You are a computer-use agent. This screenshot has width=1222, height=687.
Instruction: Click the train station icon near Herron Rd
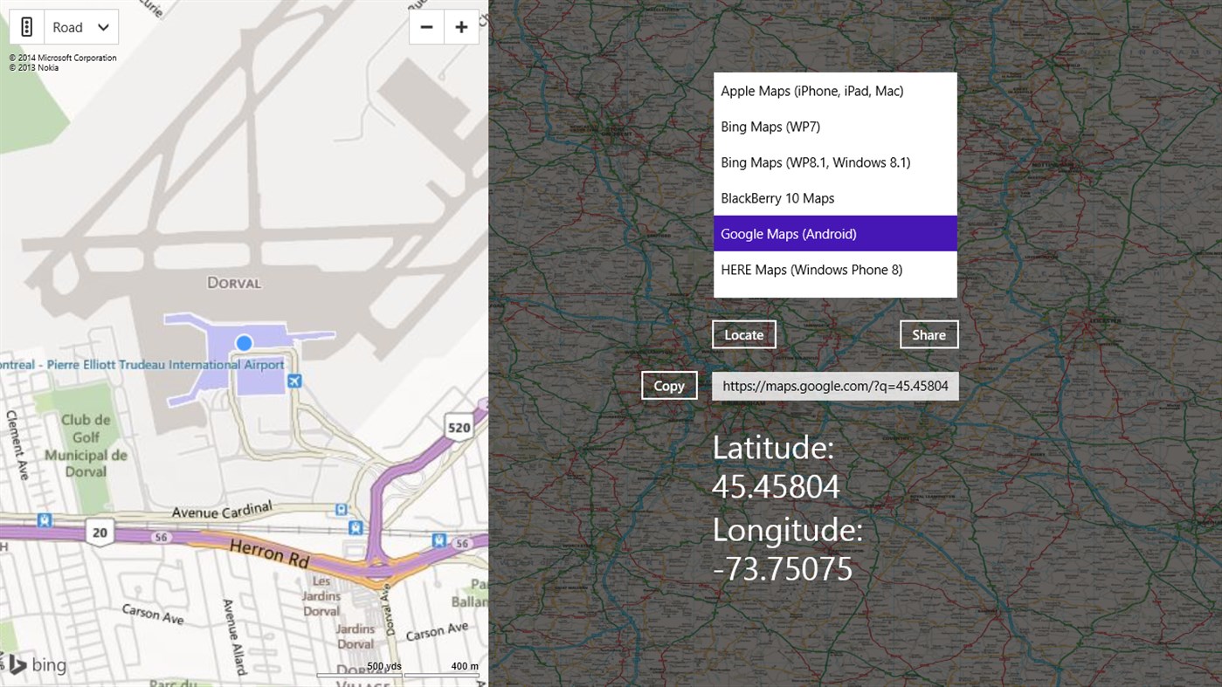(x=355, y=527)
